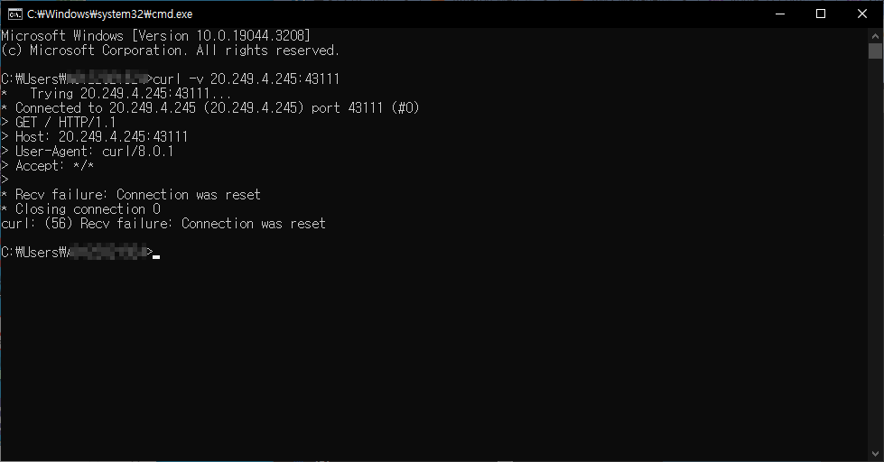Click the 'Host: 20.249.4.245:43111' line
The width and height of the screenshot is (884, 462).
pyautogui.click(x=95, y=137)
